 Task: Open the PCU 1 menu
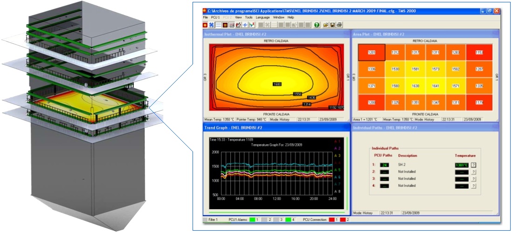pos(216,17)
